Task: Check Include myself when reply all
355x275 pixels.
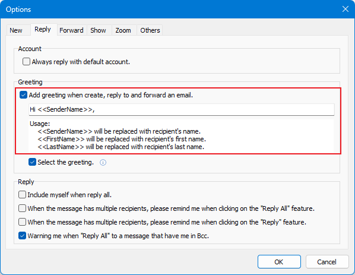Action: (22, 195)
